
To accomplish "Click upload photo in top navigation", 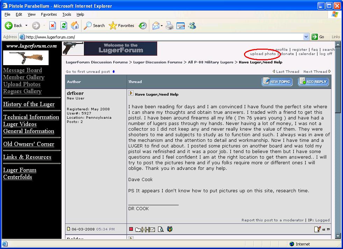I will [263, 54].
